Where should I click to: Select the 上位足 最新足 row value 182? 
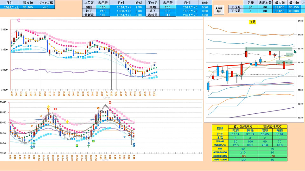[103, 15]
